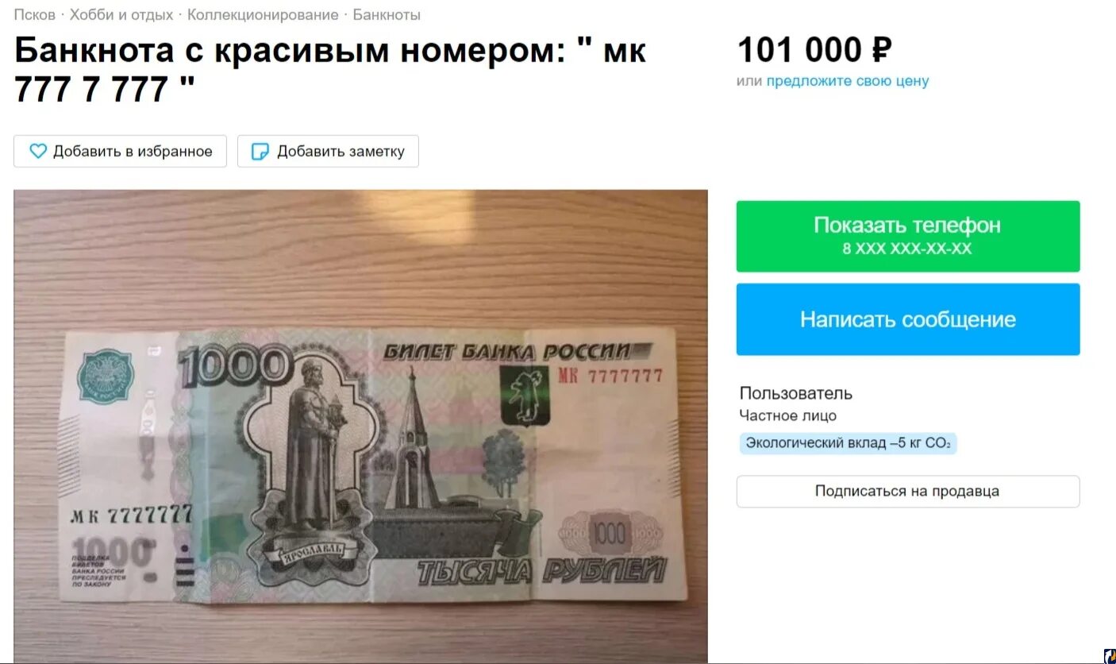Show seller phone with Показать телефон

tap(908, 236)
